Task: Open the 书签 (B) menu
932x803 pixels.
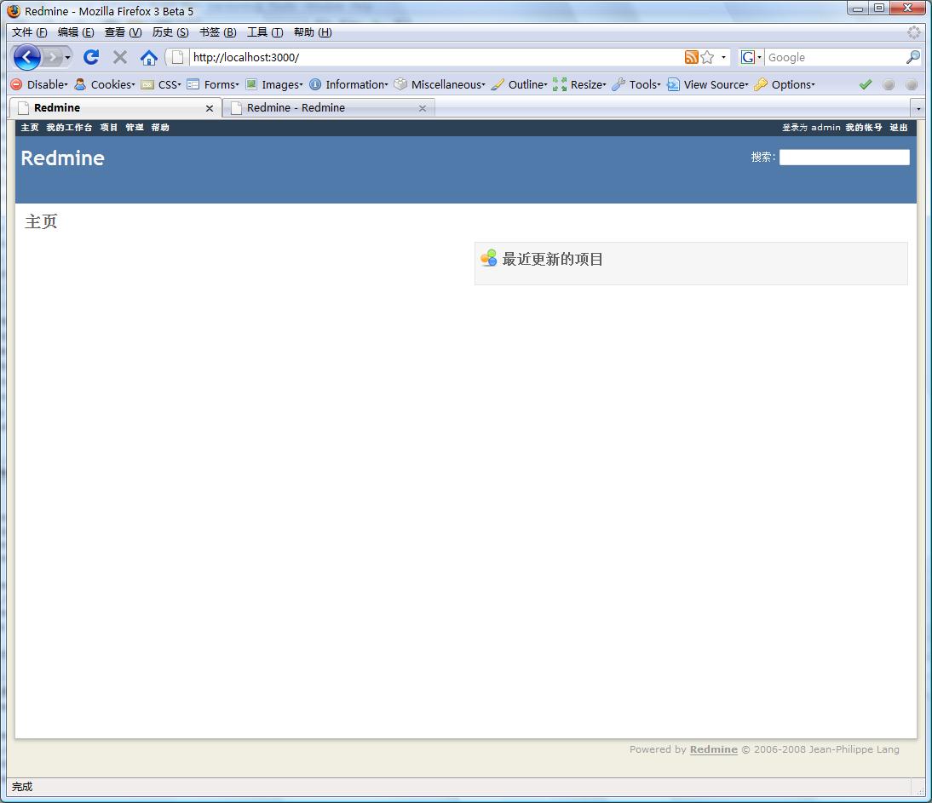Action: [x=218, y=32]
